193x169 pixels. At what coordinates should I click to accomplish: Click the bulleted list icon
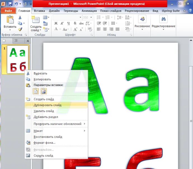99,17
